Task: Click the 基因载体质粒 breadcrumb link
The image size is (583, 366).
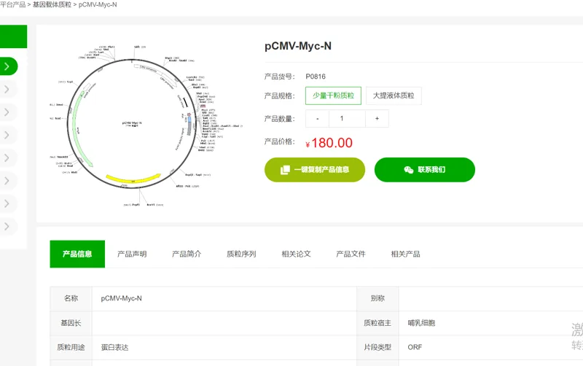Action: [x=52, y=4]
